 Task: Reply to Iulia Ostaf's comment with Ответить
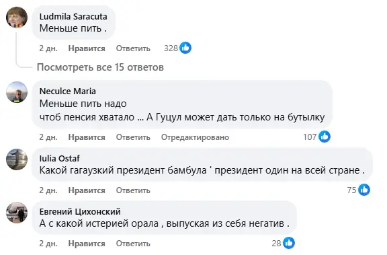pos(133,190)
